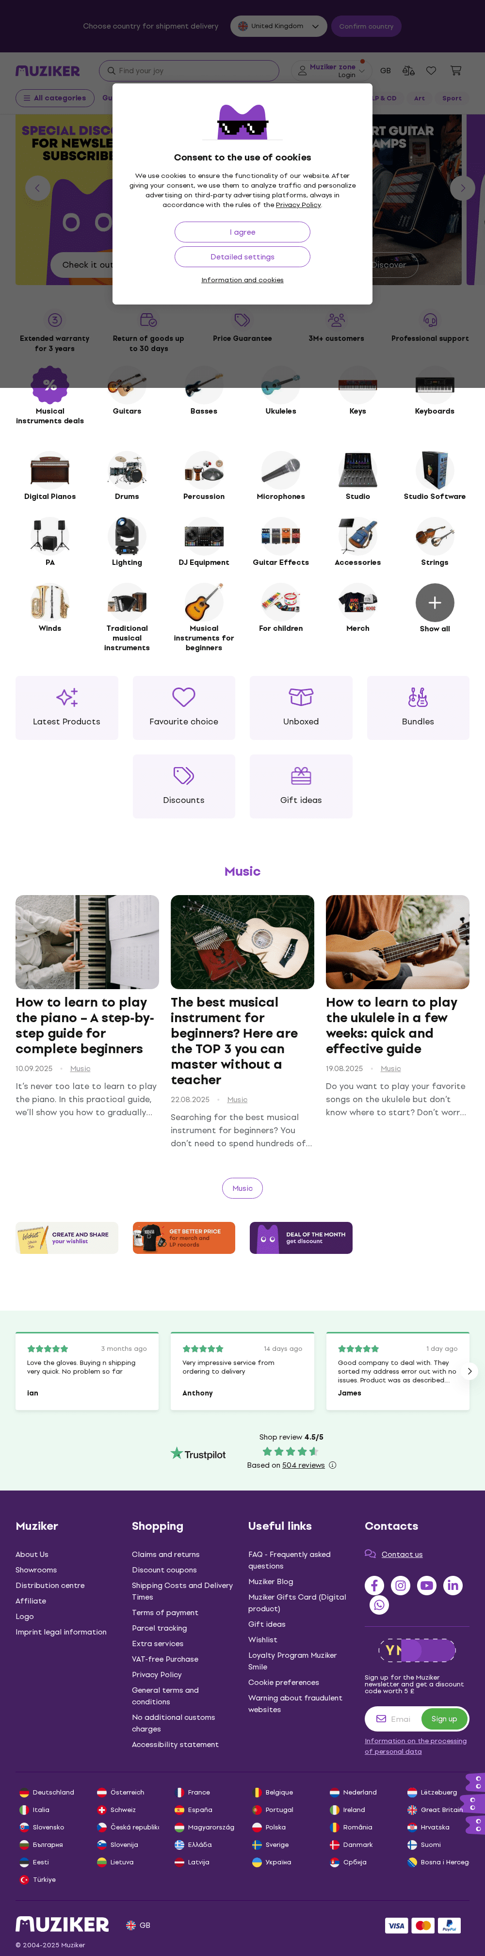
Task: Open the LinkedIn social icon
Action: click(453, 1586)
